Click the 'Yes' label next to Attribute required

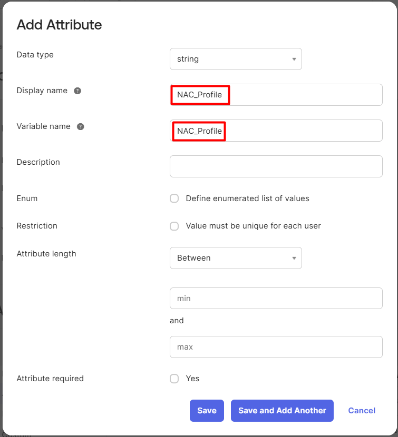point(192,379)
